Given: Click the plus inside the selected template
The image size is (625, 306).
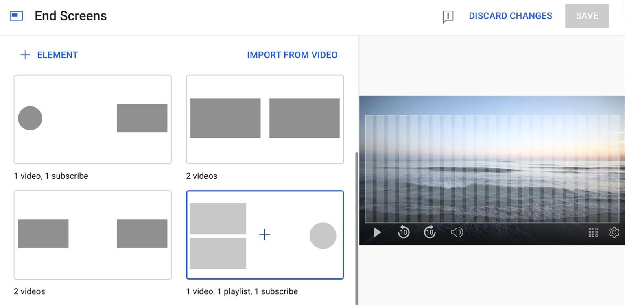Looking at the screenshot, I should 264,234.
